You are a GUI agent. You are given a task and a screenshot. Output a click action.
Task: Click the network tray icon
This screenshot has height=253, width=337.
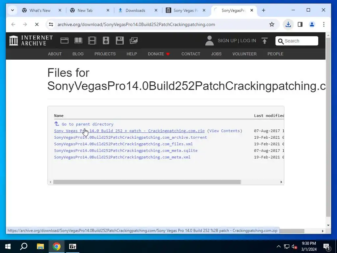pos(287,246)
